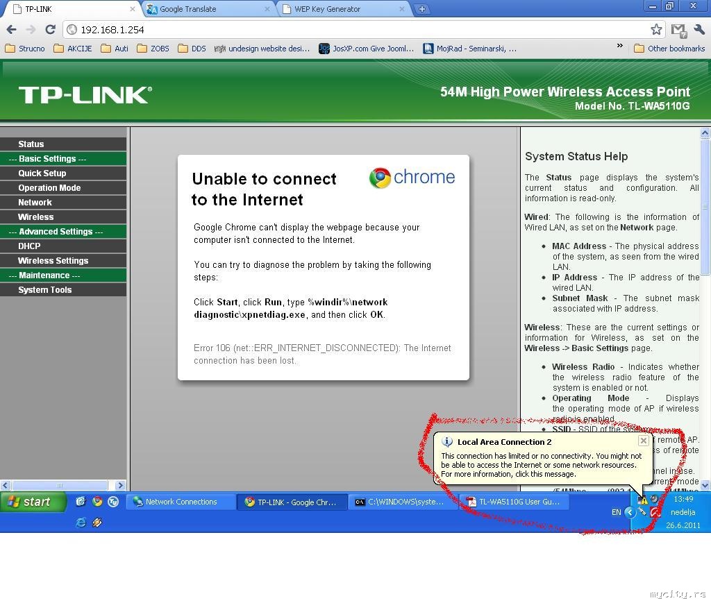Viewport: 711px width, 603px height.
Task: Click the TP-LINK logo in the header
Action: click(85, 95)
